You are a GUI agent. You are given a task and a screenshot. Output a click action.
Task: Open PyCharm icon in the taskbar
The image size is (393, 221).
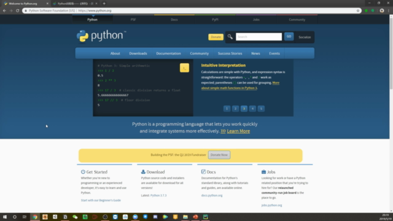click(205, 217)
